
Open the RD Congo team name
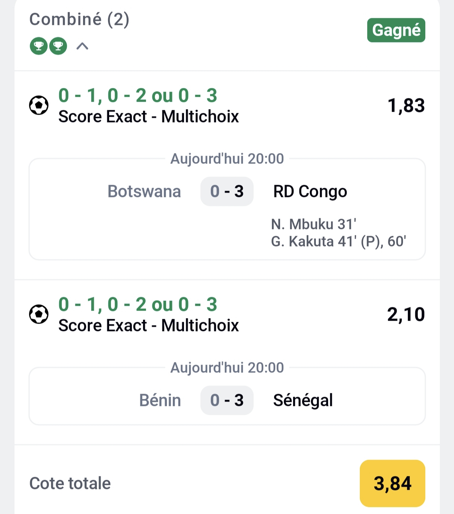point(310,191)
